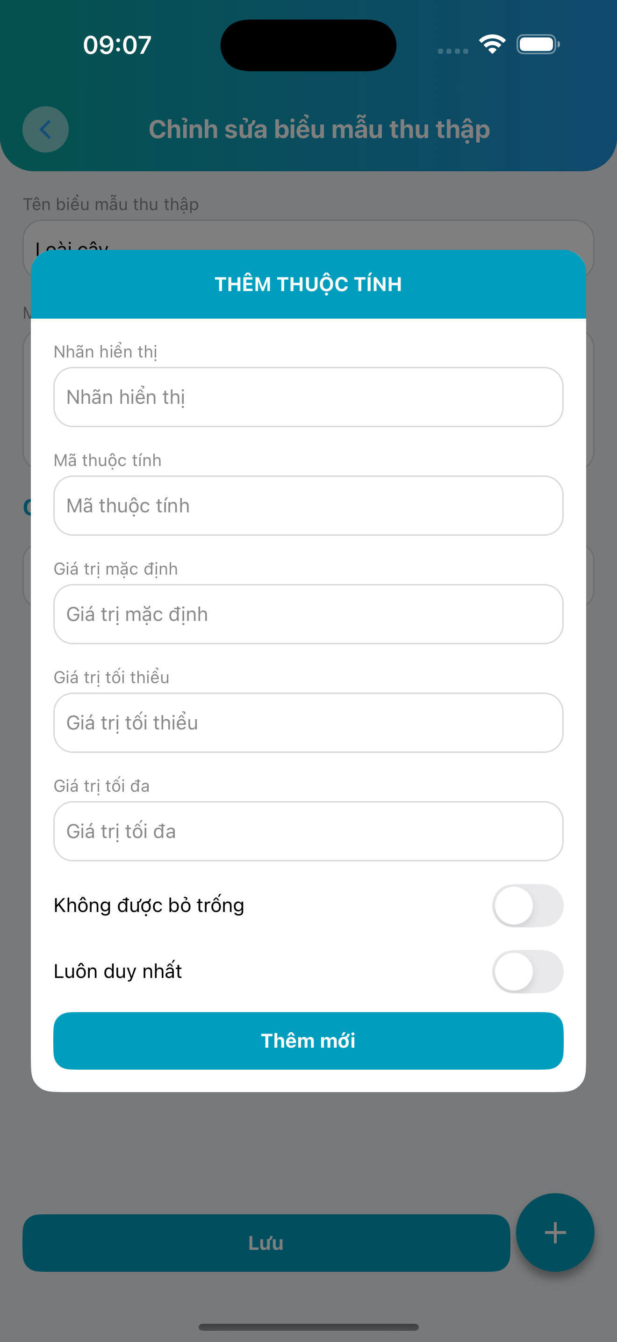Toggle the 'Luôn duy nhất' switch
Screen dimensions: 617x1342
[527, 971]
